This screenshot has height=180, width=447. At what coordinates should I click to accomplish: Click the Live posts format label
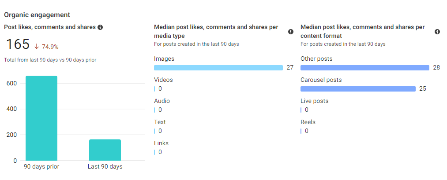point(314,101)
